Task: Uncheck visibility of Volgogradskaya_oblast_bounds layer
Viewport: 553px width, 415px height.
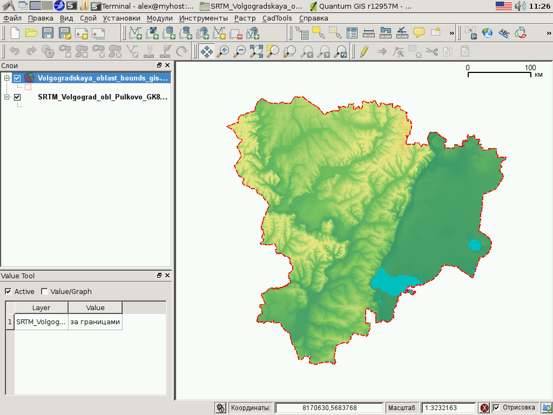Action: click(x=17, y=77)
